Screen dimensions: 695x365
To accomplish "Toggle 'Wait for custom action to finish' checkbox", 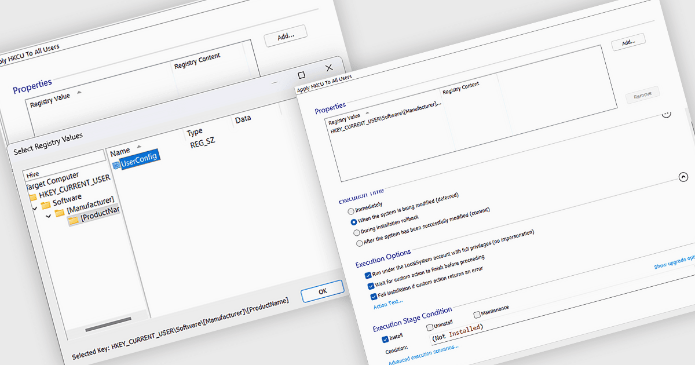I will [x=371, y=286].
